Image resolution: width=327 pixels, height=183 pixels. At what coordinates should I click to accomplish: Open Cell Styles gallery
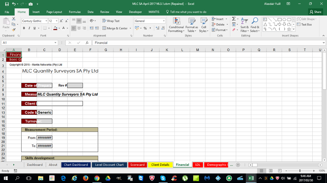pyautogui.click(x=204, y=25)
